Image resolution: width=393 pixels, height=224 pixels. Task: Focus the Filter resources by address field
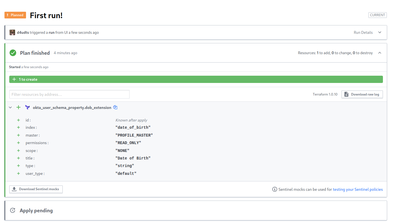click(69, 94)
